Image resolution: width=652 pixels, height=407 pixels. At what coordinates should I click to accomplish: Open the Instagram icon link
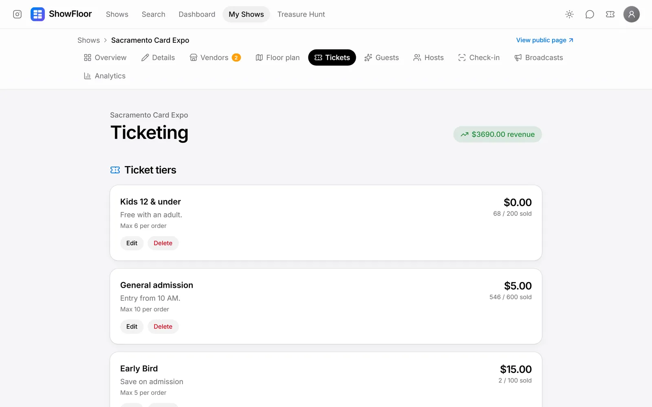(x=17, y=14)
